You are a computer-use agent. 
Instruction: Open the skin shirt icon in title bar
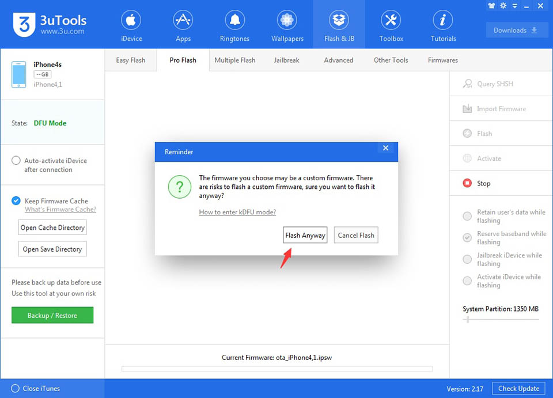coord(491,6)
